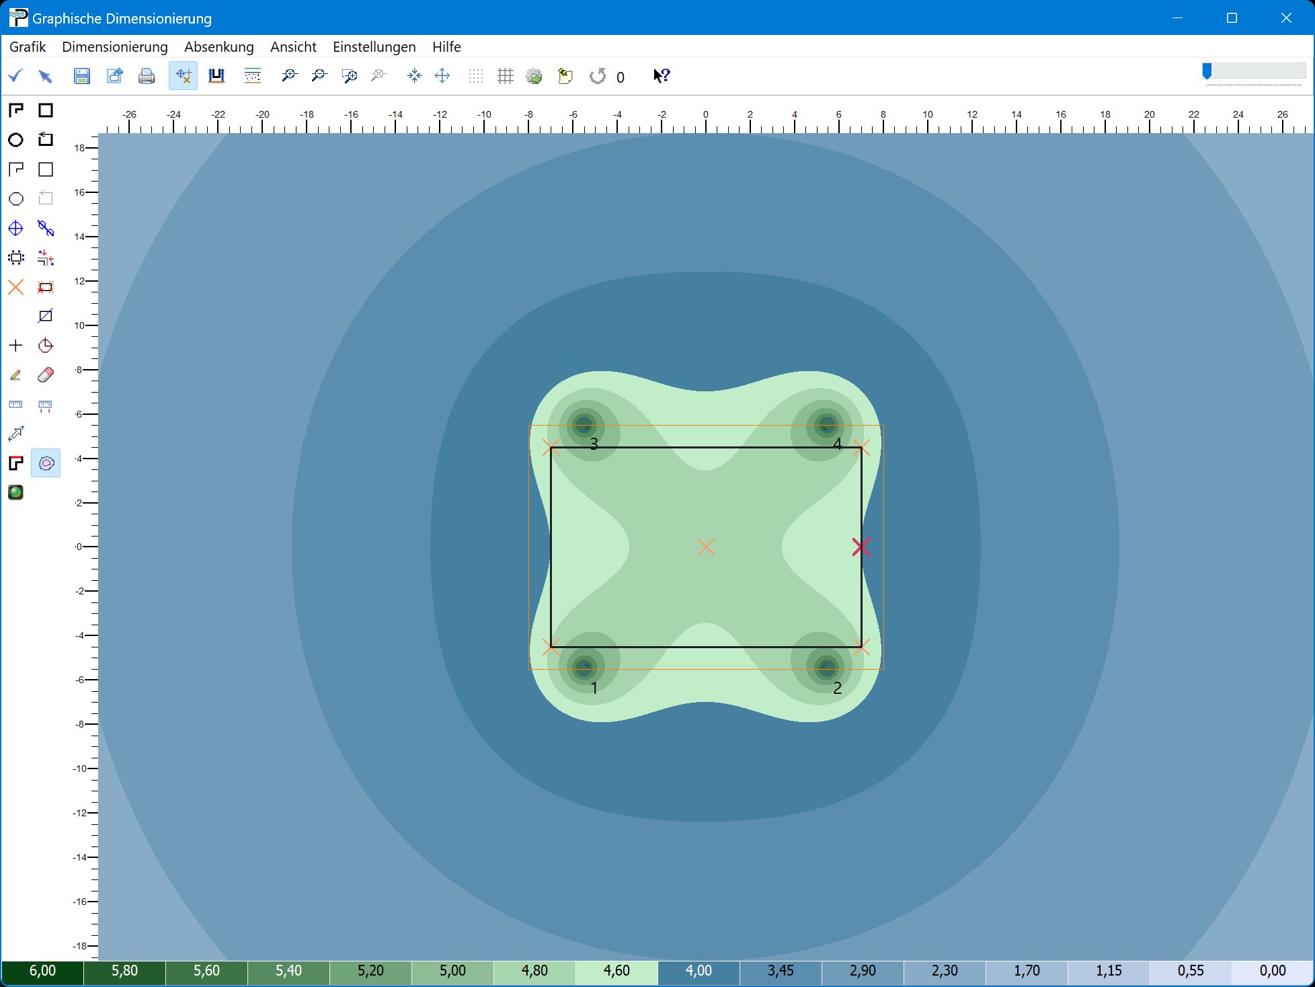Select the blue well crosshair tool
Image resolution: width=1315 pixels, height=987 pixels.
[x=15, y=229]
